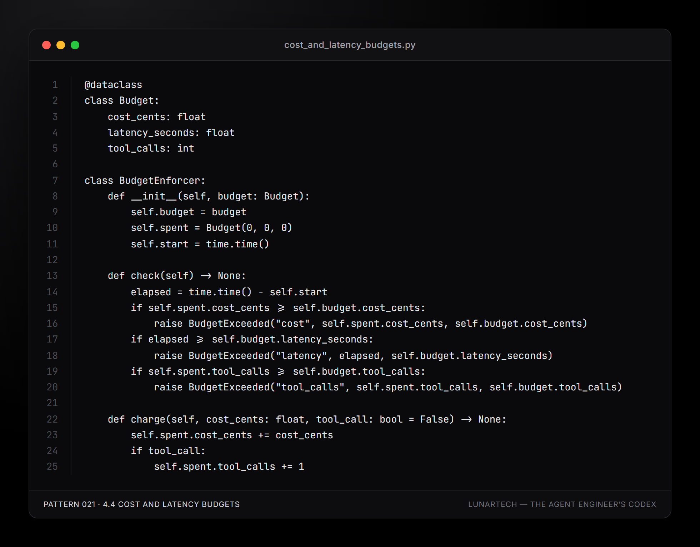The height and width of the screenshot is (547, 700).
Task: Click 'self.start = time.time()' line
Action: tap(200, 244)
